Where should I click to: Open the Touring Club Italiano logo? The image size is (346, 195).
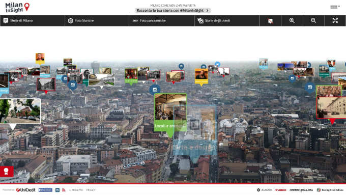tap(330, 190)
